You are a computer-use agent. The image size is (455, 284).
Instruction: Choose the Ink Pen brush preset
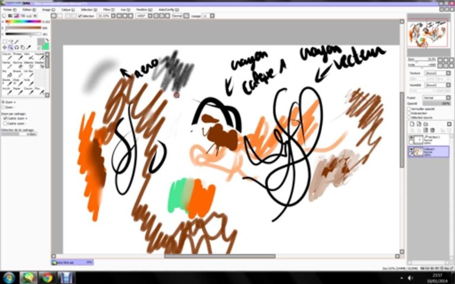click(28, 74)
